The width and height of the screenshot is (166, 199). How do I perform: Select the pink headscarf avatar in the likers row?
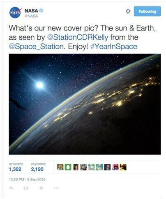tap(115, 167)
